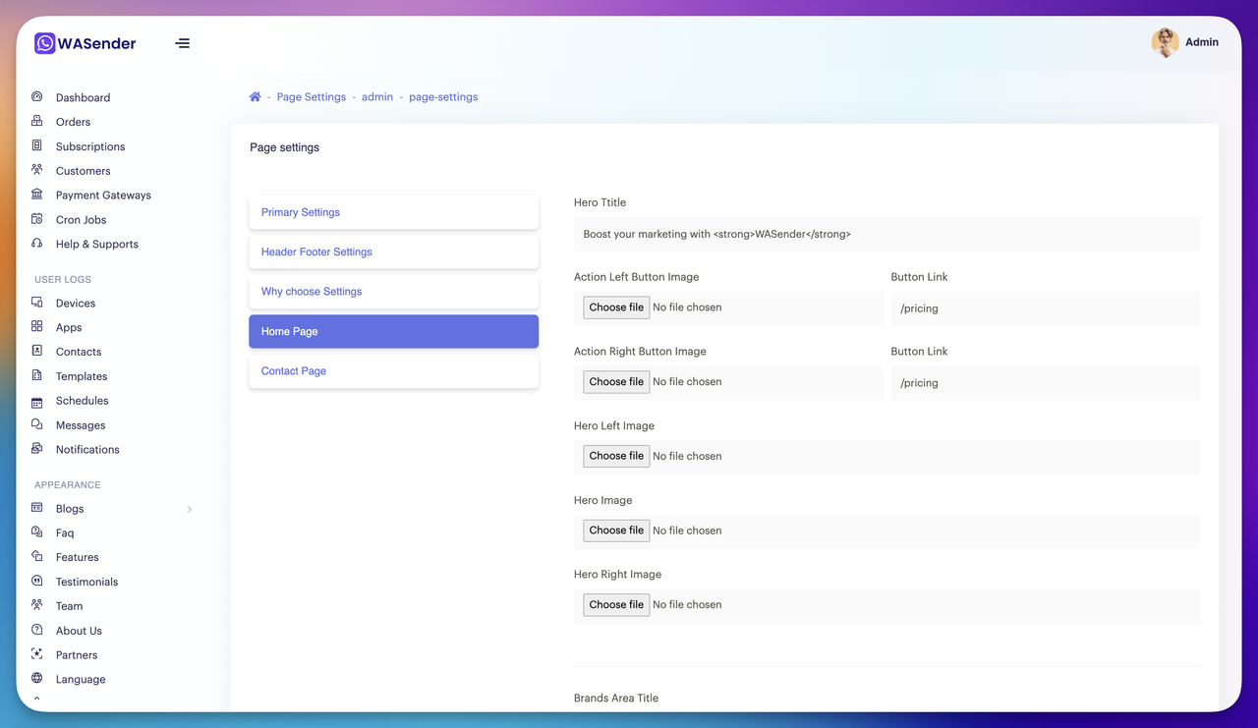Image resolution: width=1258 pixels, height=728 pixels.
Task: Click the Brands Area Title label
Action: [x=616, y=699]
